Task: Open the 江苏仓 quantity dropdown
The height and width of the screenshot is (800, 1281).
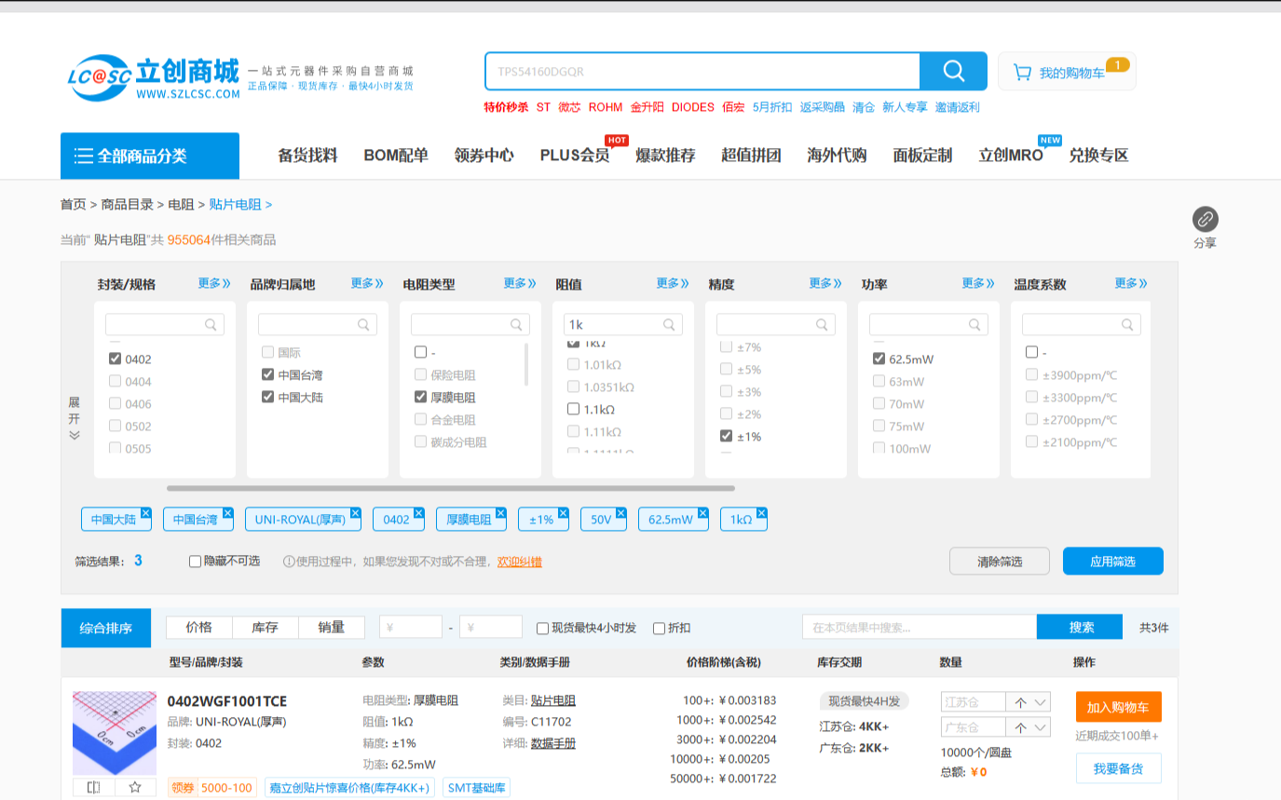Action: point(1041,702)
